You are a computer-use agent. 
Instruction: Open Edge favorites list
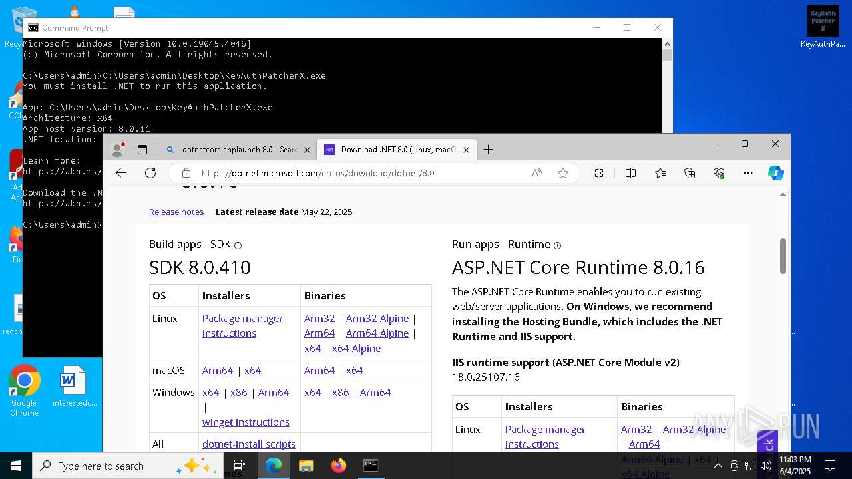tap(660, 173)
